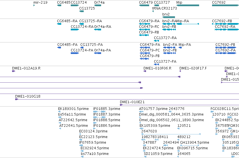This screenshot has height=158, width=239.
Task: Select the CG13727-PA protein label
Action: pos(165,62)
